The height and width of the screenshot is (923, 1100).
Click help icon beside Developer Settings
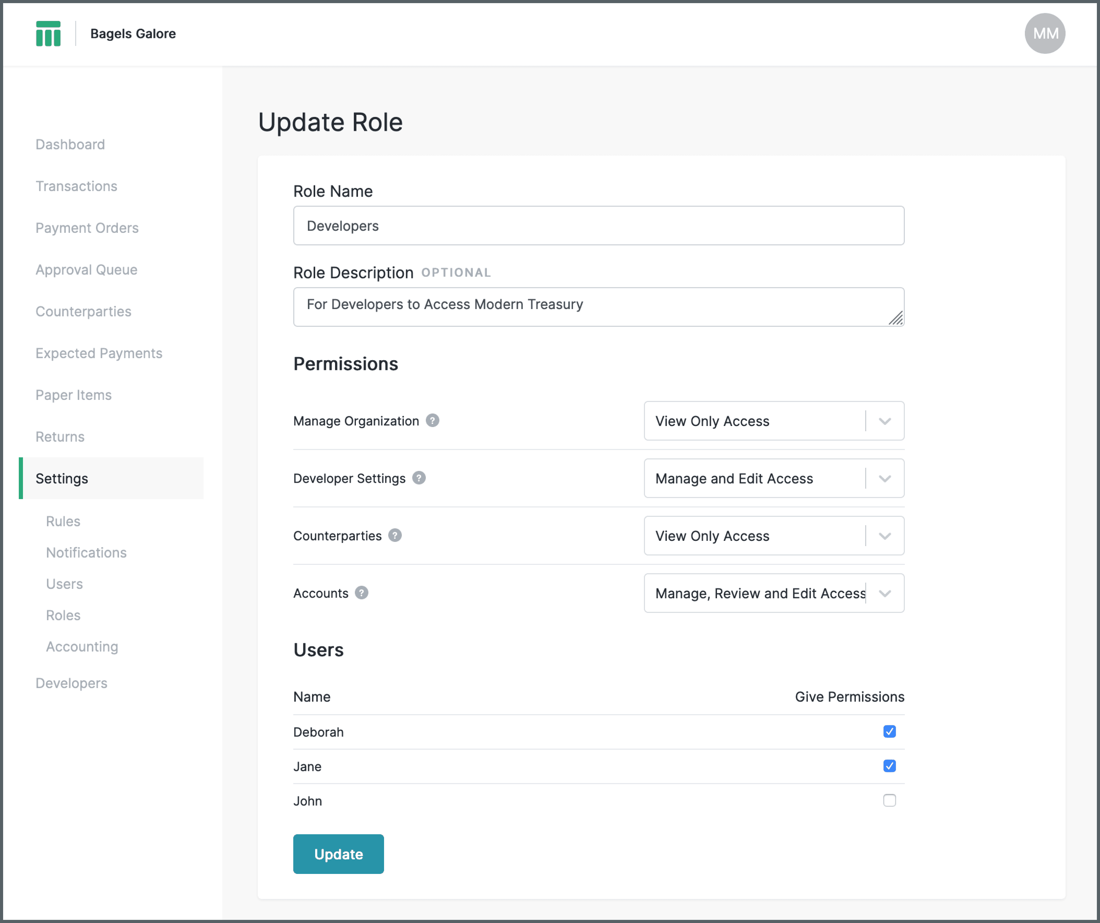pyautogui.click(x=419, y=478)
